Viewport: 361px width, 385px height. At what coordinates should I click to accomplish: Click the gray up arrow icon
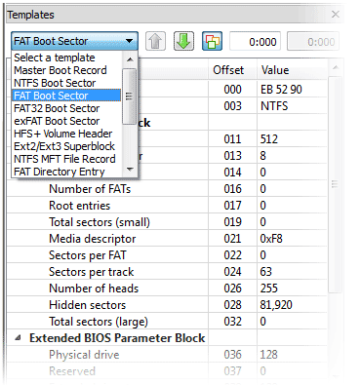point(155,41)
